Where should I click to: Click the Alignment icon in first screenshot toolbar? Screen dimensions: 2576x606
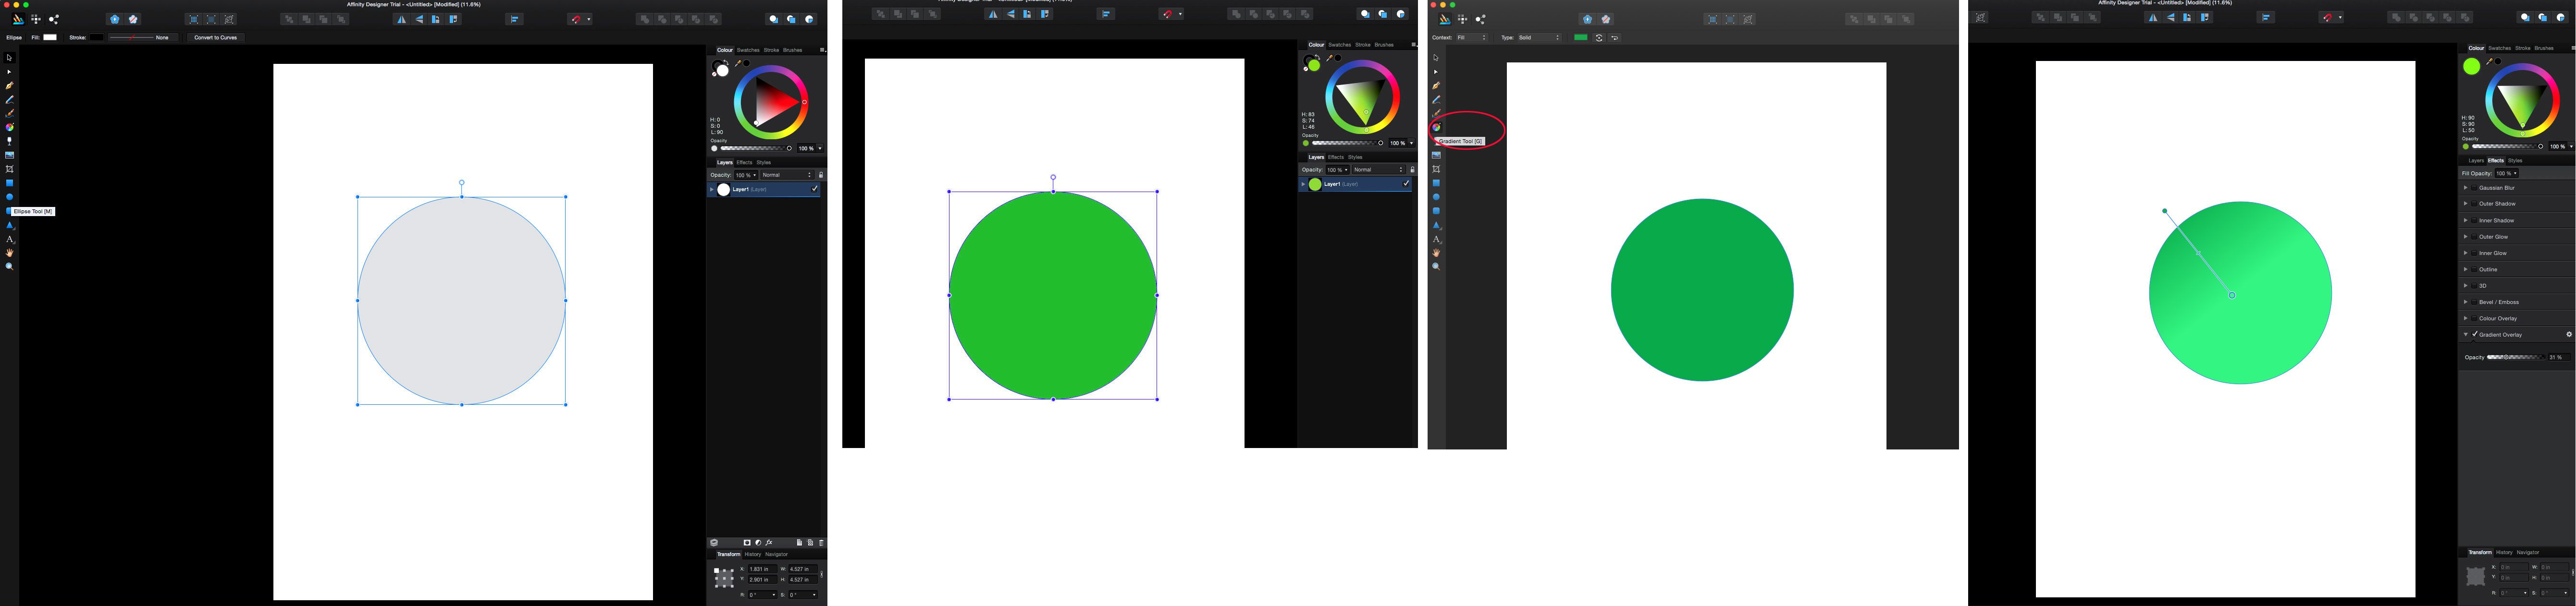pos(514,19)
